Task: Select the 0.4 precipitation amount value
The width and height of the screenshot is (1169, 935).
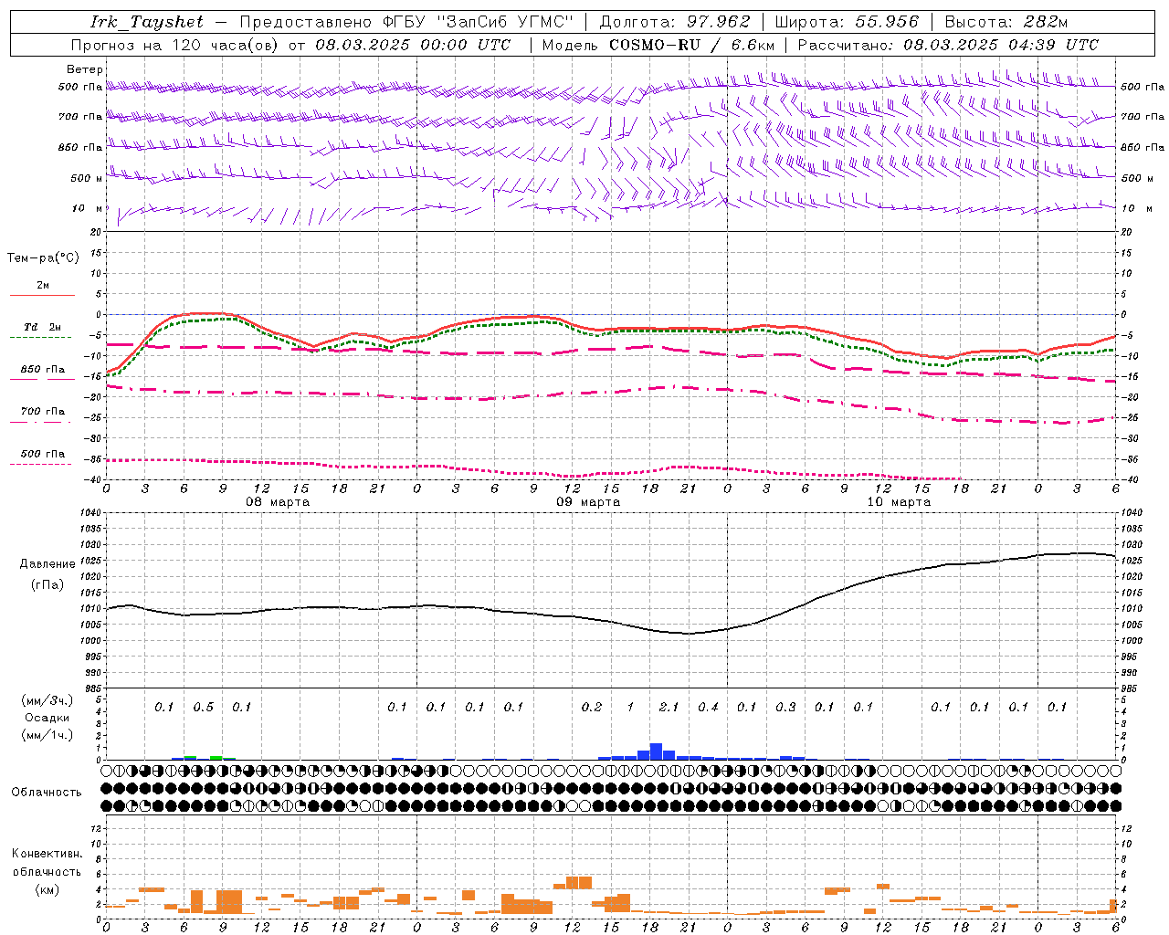Action: 708,707
